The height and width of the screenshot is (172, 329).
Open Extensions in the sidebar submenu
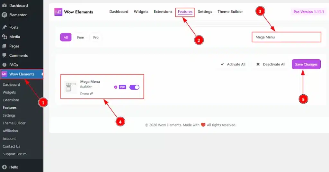[11, 100]
